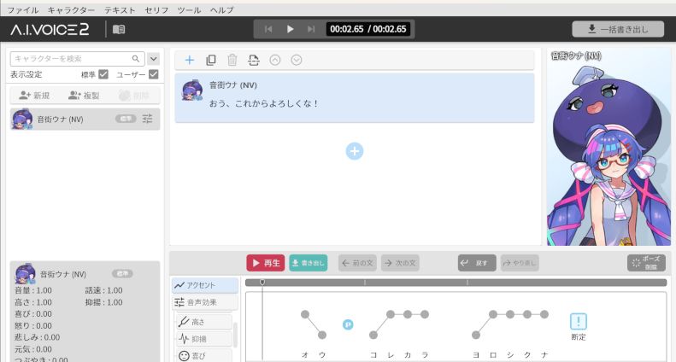Open the ヘルプ menu
The image size is (676, 362).
221,10
